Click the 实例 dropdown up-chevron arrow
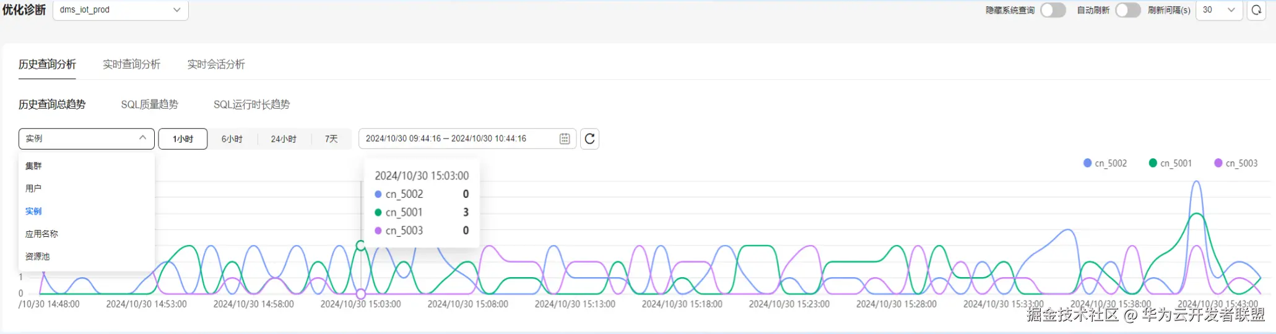 click(x=143, y=138)
